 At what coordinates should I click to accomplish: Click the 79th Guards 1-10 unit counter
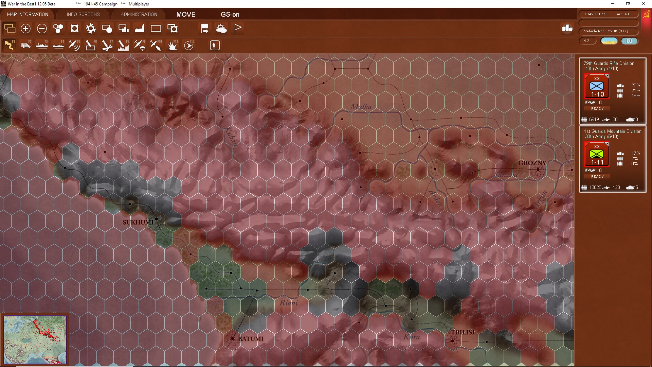[x=597, y=86]
